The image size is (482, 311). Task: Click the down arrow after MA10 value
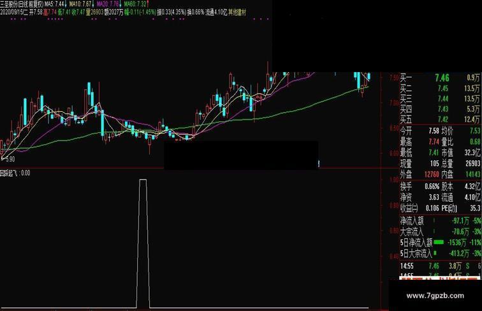coord(93,4)
